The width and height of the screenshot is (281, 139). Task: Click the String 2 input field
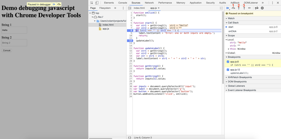click(14, 43)
